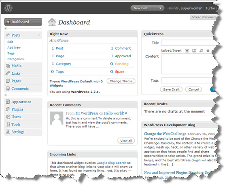
Task: Open Tags submenu under Posts
Action: (x=11, y=53)
